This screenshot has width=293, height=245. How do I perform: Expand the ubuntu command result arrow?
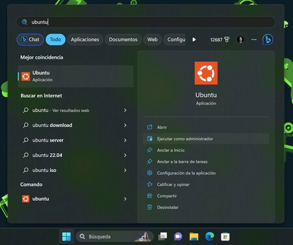[x=125, y=199]
